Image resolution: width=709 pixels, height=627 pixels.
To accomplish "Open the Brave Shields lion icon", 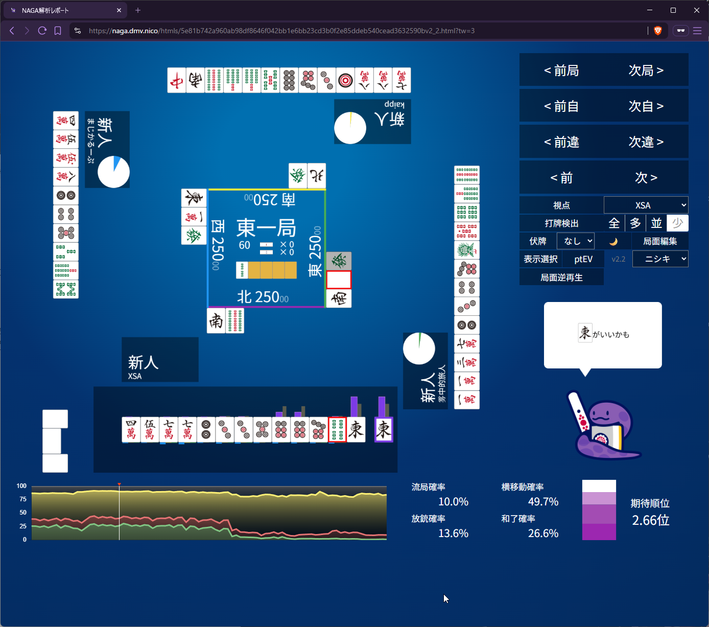I will tap(658, 31).
